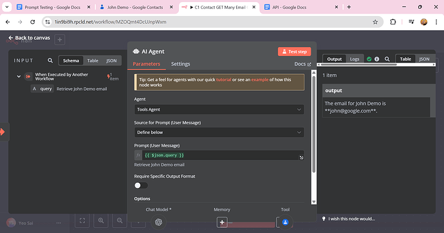Show output as Table view
444x233 pixels.
tap(405, 59)
